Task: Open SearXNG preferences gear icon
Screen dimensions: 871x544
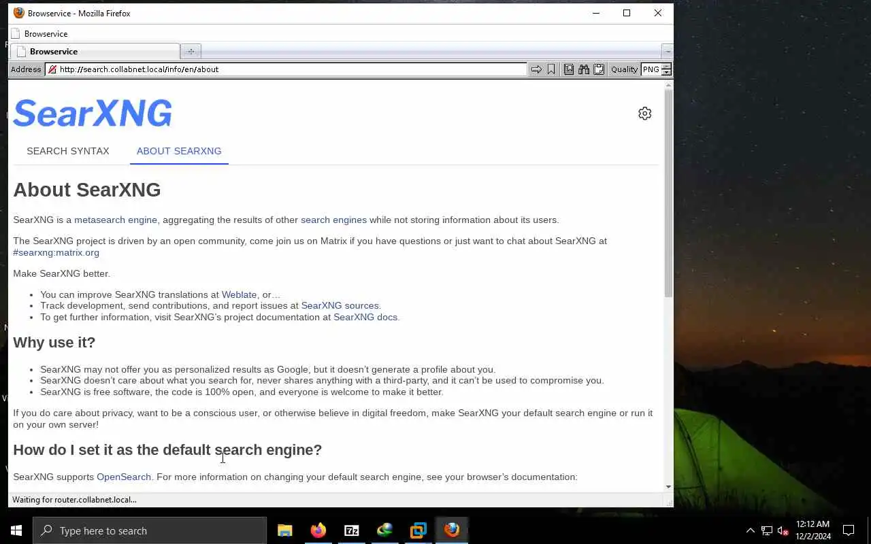Action: 644,114
